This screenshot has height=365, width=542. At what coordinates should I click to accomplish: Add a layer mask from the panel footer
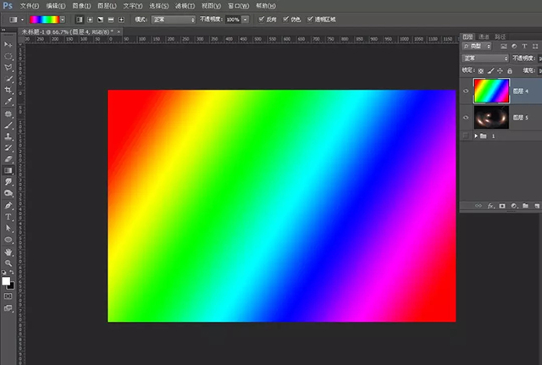(x=501, y=206)
